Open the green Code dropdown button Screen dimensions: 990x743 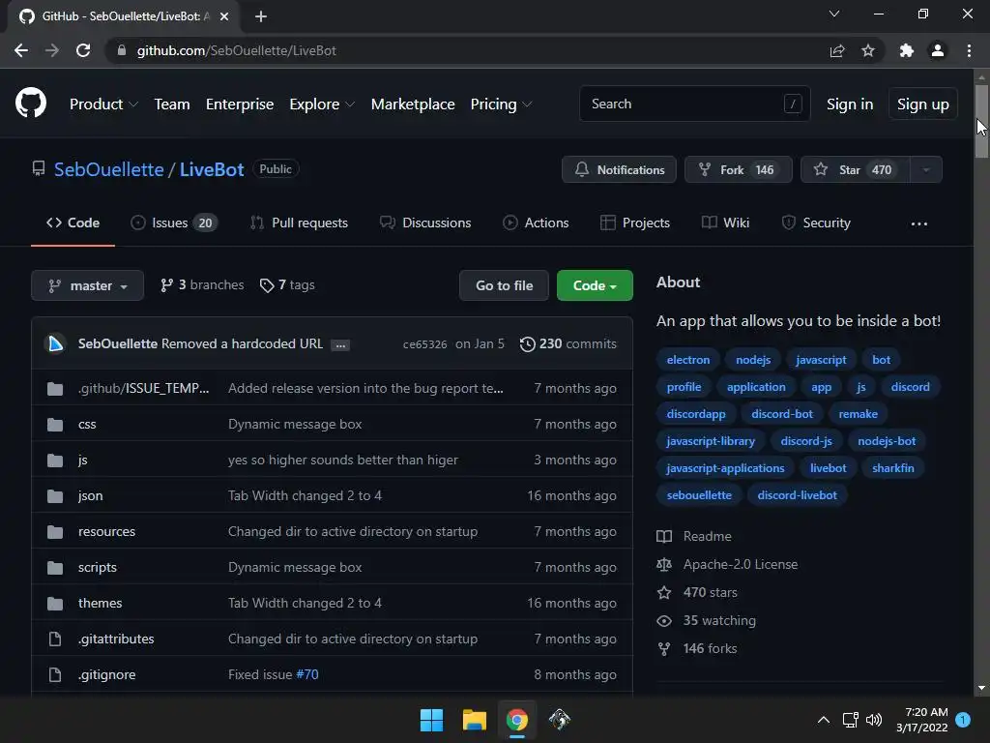point(595,285)
